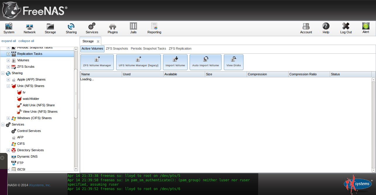Click the volumes table scrollbar up arrow
376x195 pixels.
373,79
